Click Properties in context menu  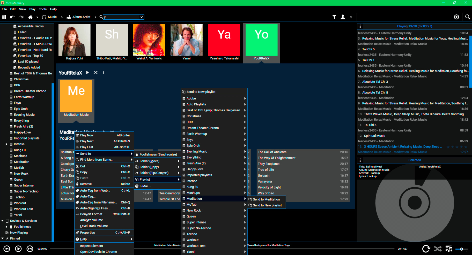tap(104, 233)
